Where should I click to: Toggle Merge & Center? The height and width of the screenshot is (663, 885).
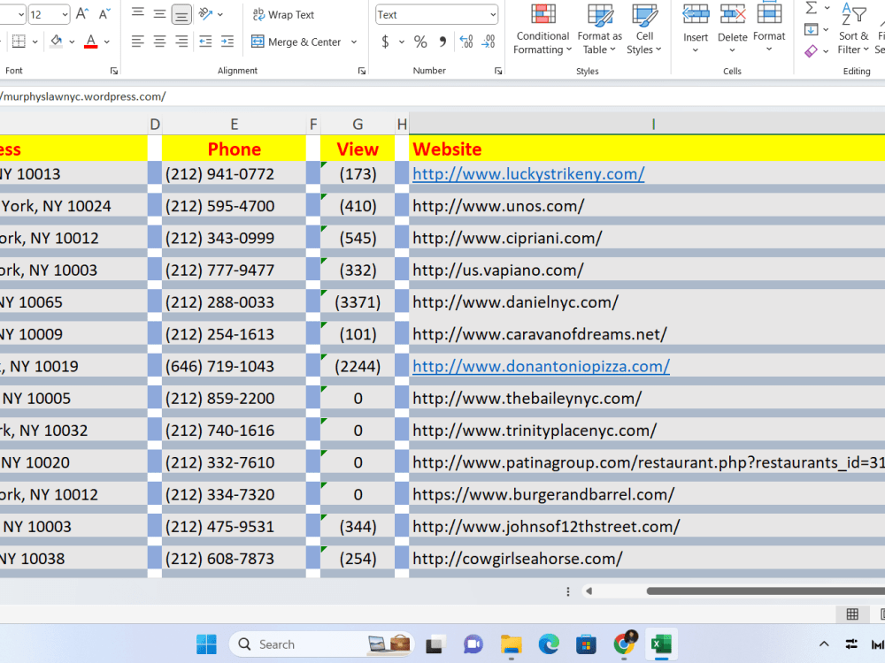[298, 41]
